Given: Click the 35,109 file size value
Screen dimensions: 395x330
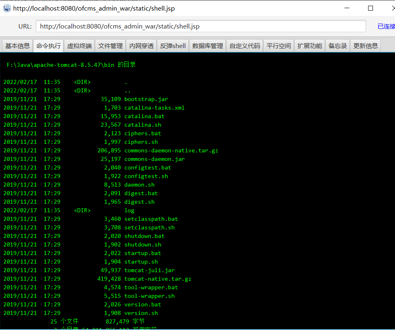Looking at the screenshot, I should point(111,99).
